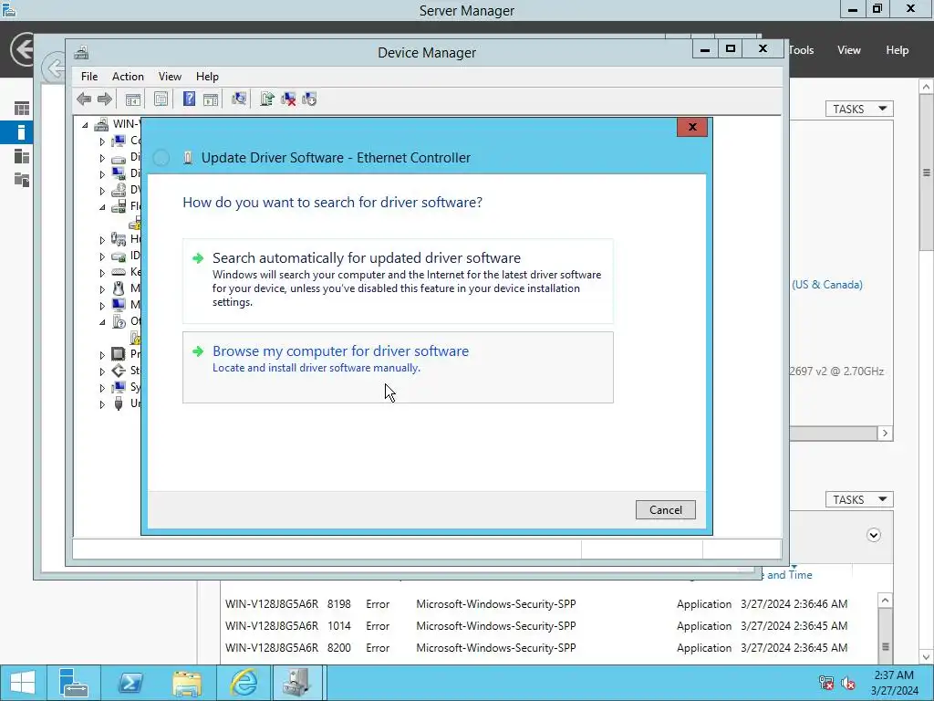The height and width of the screenshot is (701, 934).
Task: Click Local Server sidebar icon
Action: point(22,132)
